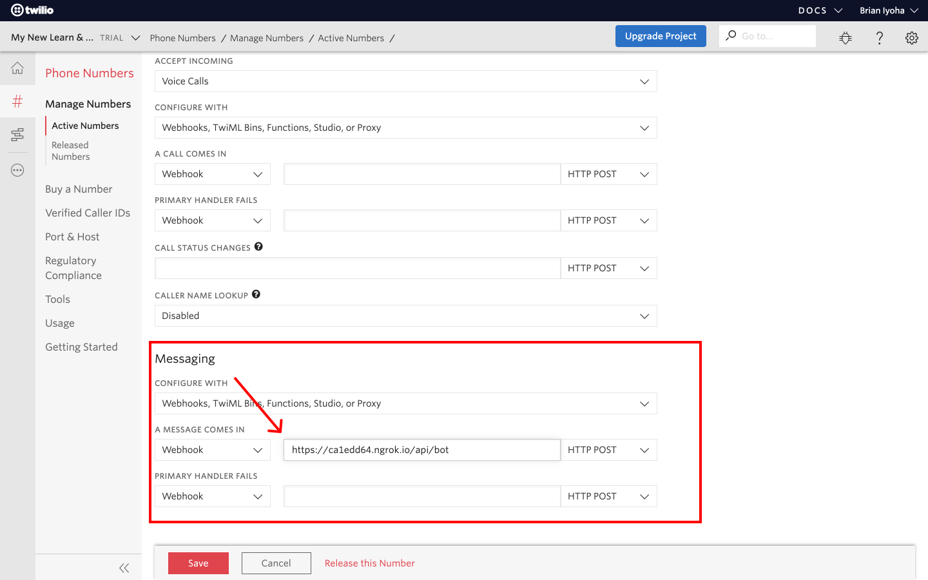Open Verified Caller IDs in sidebar

point(88,213)
